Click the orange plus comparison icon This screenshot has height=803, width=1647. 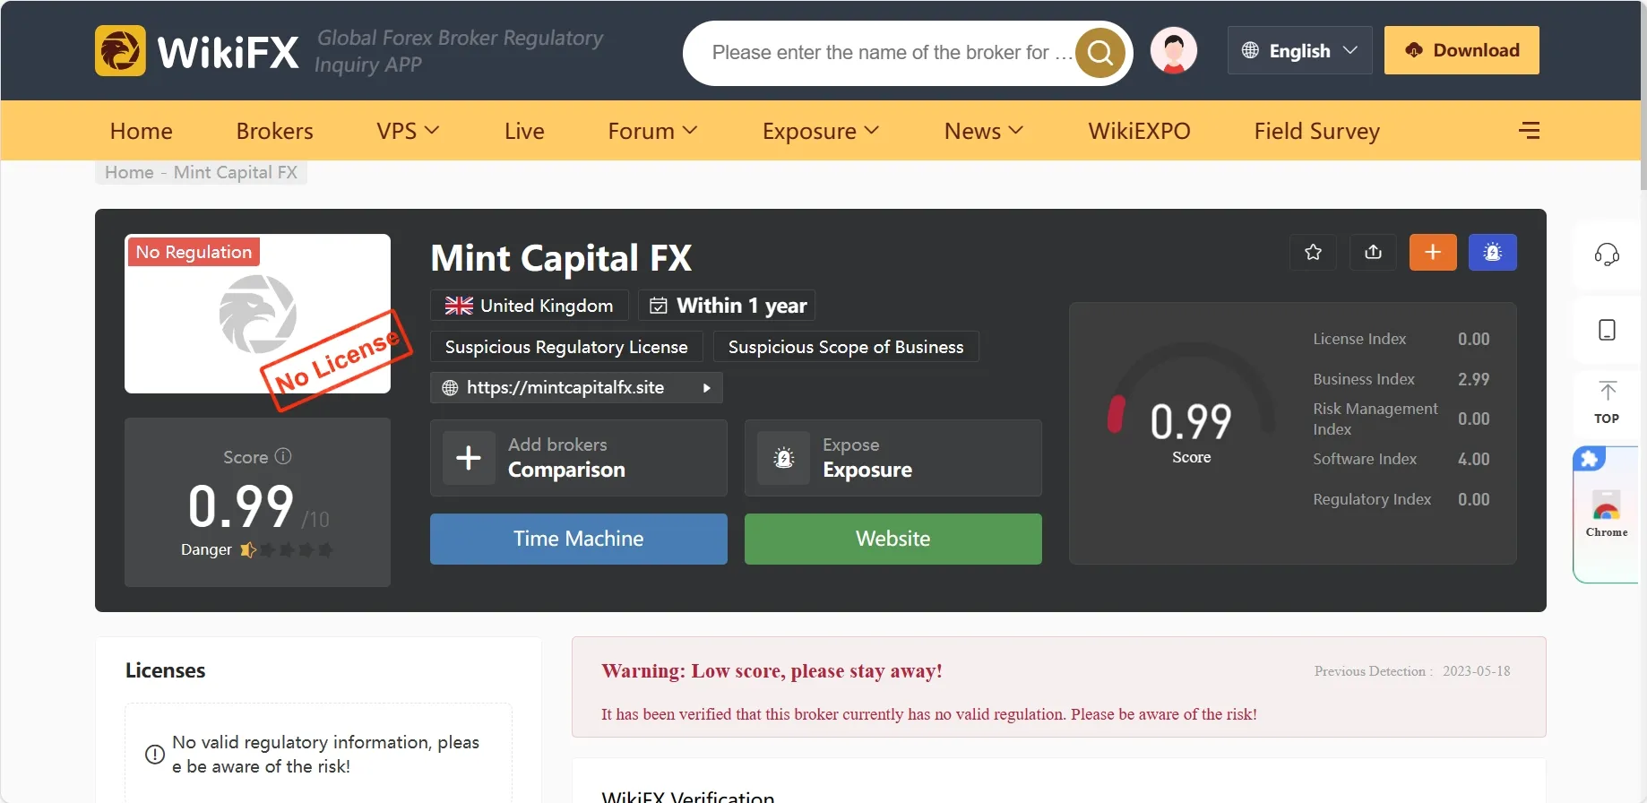click(1433, 253)
